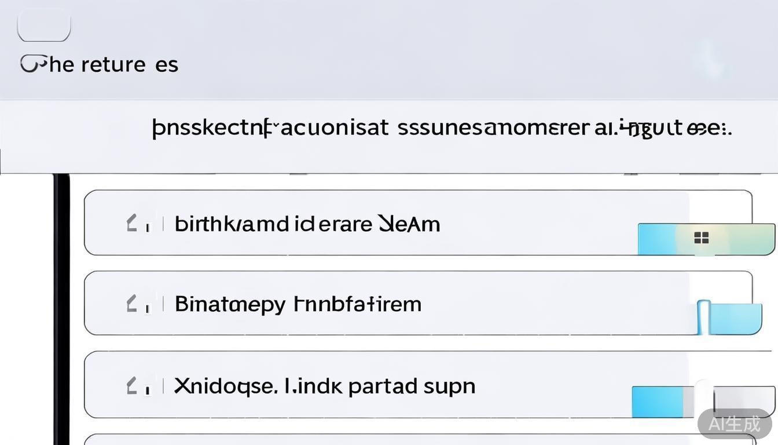This screenshot has height=445, width=778.
Task: Open the 'birthkamd id erare NeAm' item
Action: 307,224
